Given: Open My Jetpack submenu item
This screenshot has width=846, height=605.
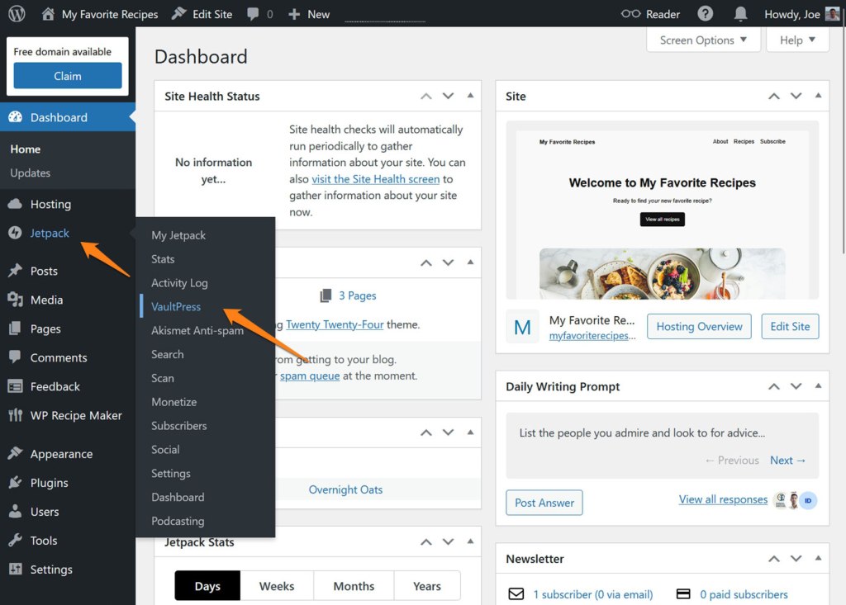Looking at the screenshot, I should [x=178, y=235].
